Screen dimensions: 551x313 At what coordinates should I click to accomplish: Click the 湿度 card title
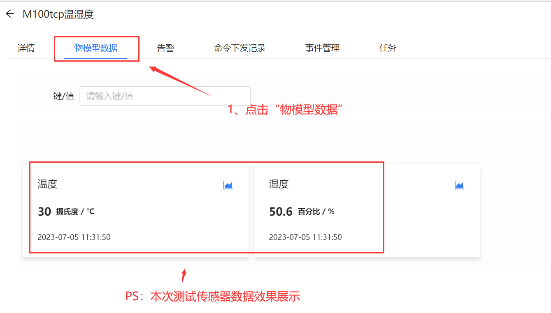(x=279, y=184)
